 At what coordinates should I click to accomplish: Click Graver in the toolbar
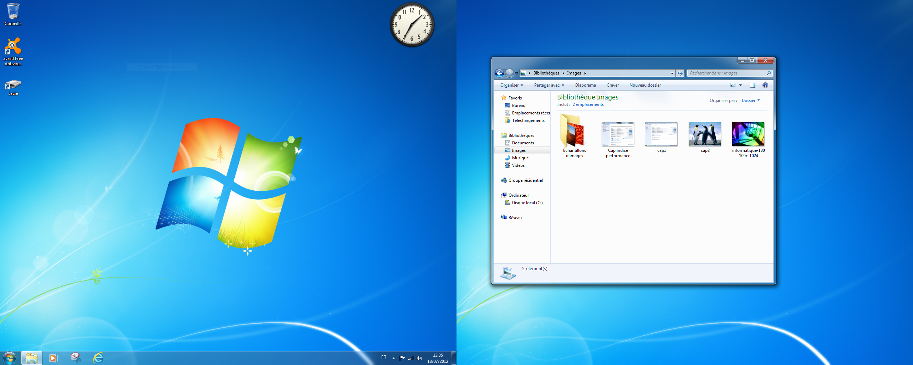tap(612, 85)
